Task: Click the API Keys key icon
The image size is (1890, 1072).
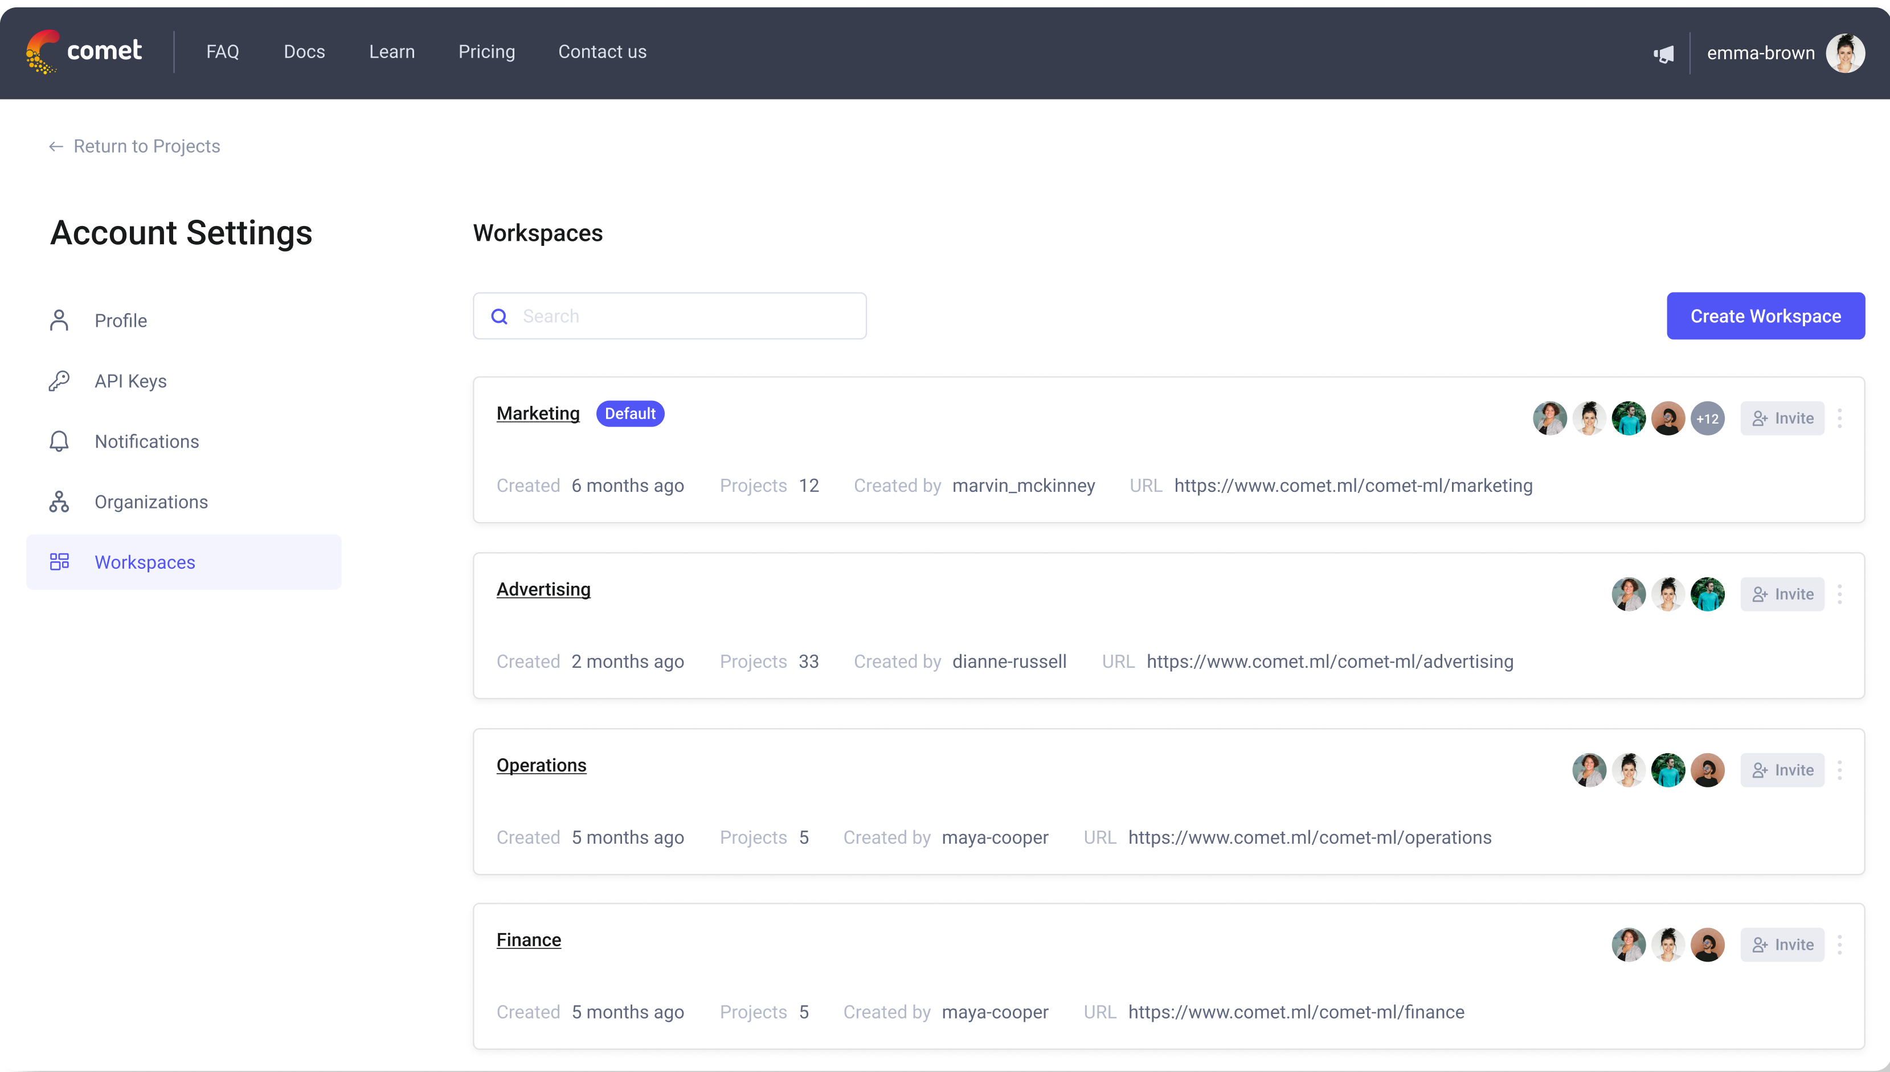Action: [59, 381]
